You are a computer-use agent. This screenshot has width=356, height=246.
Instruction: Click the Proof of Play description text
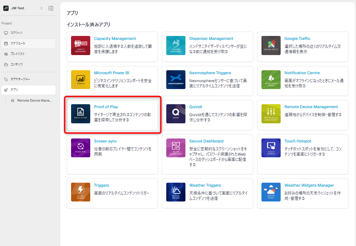coord(123,117)
